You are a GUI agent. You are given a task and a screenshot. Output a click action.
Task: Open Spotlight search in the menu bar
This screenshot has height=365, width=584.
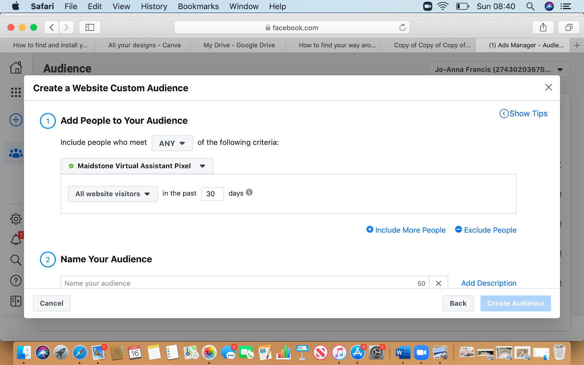[x=530, y=6]
